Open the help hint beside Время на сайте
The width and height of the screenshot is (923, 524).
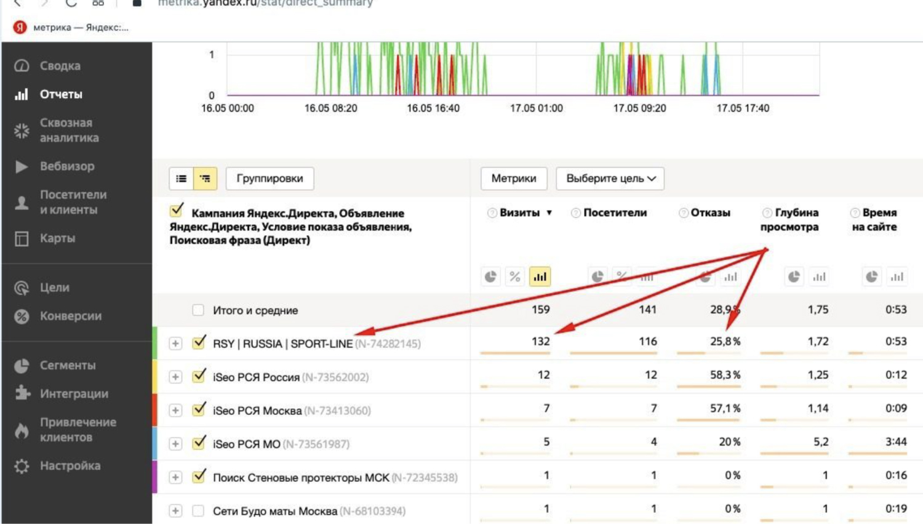click(x=855, y=213)
